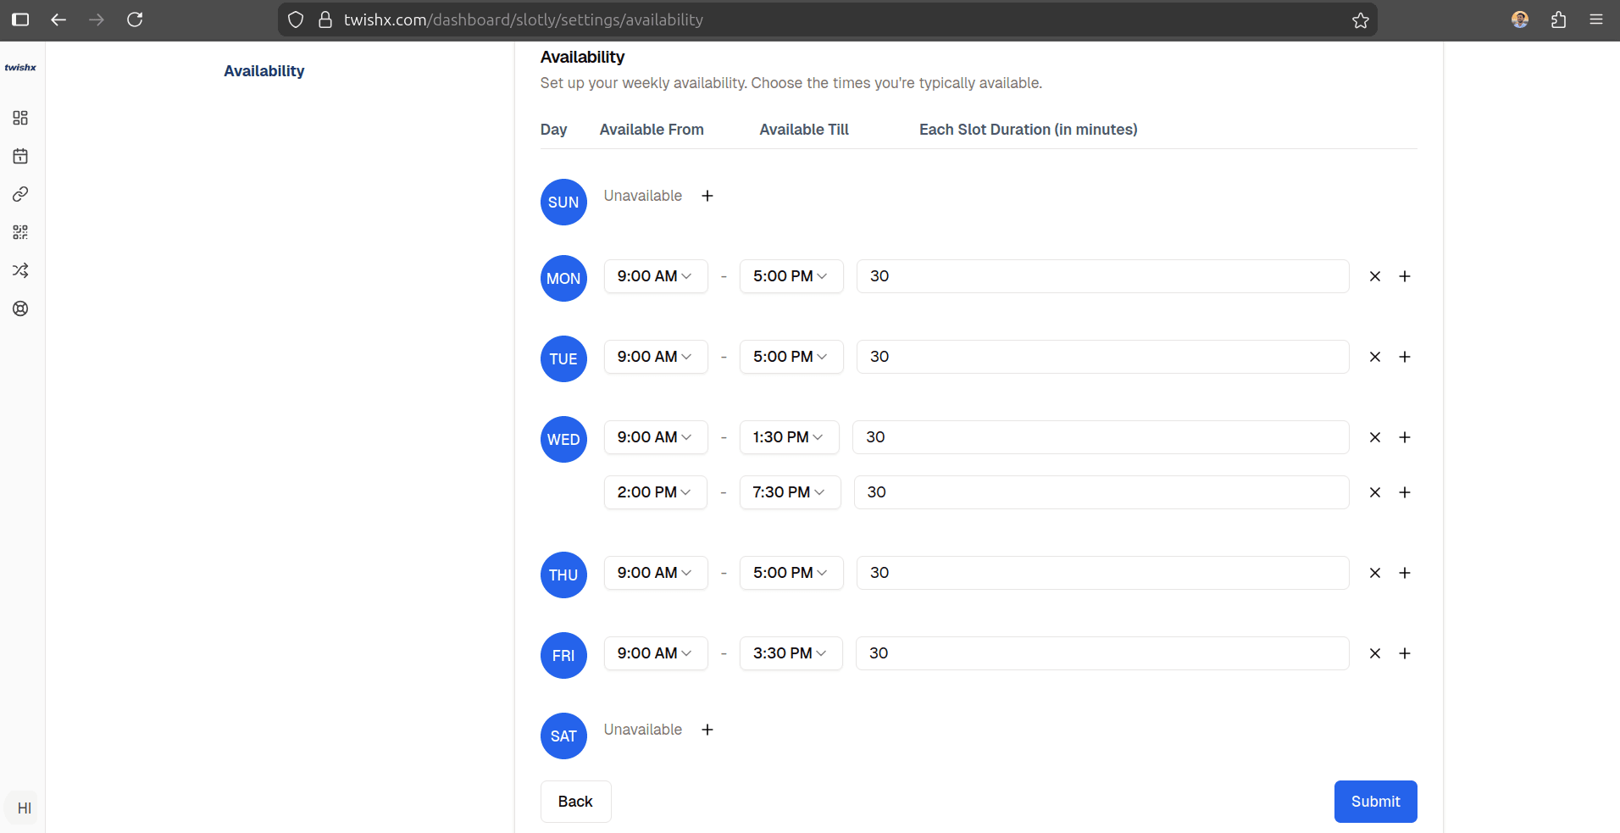Open browser extensions menu
This screenshot has width=1620, height=833.
[1558, 19]
